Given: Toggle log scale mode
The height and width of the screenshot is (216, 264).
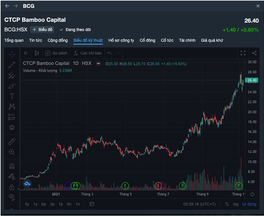Looking at the screenshot, I should (236, 204).
